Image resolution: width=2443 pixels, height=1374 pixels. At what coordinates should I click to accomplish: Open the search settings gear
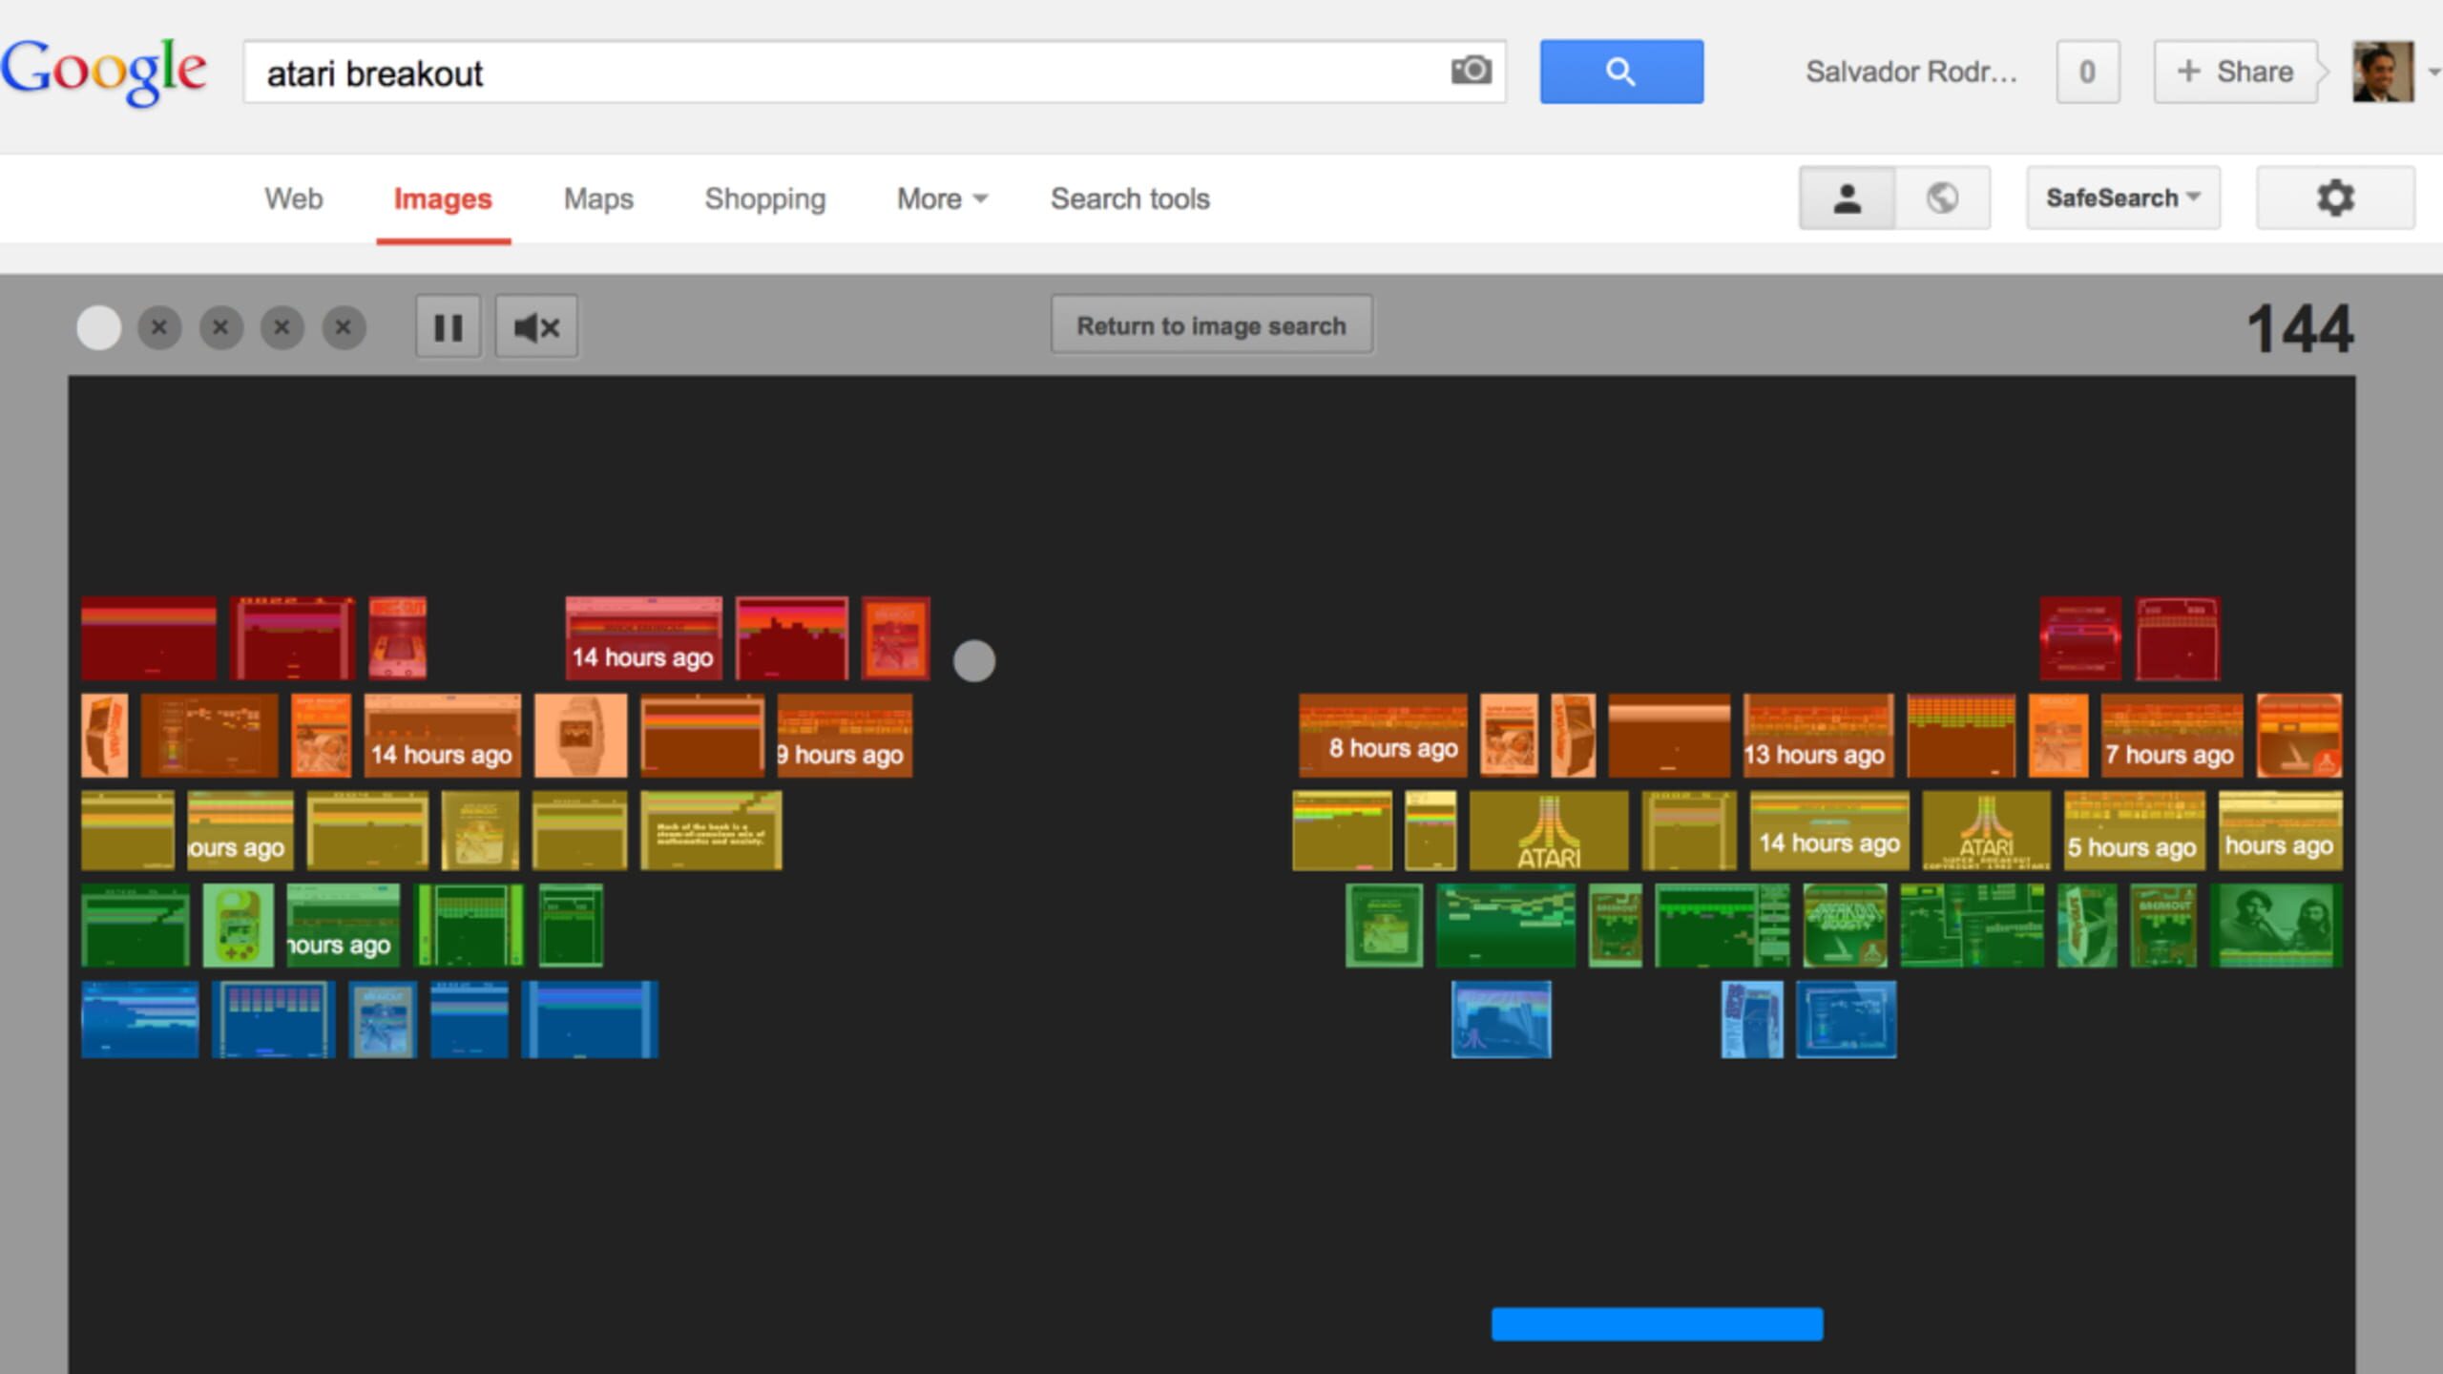click(x=2335, y=198)
